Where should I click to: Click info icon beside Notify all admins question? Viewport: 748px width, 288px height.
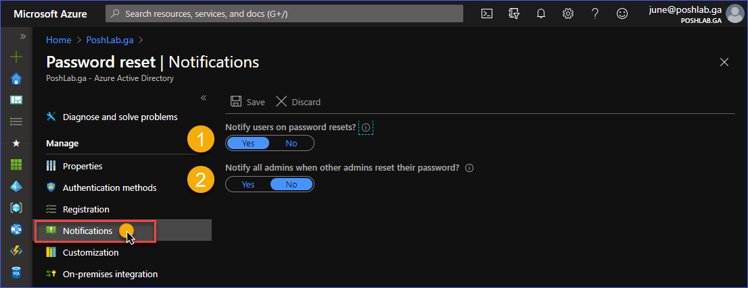pyautogui.click(x=469, y=168)
